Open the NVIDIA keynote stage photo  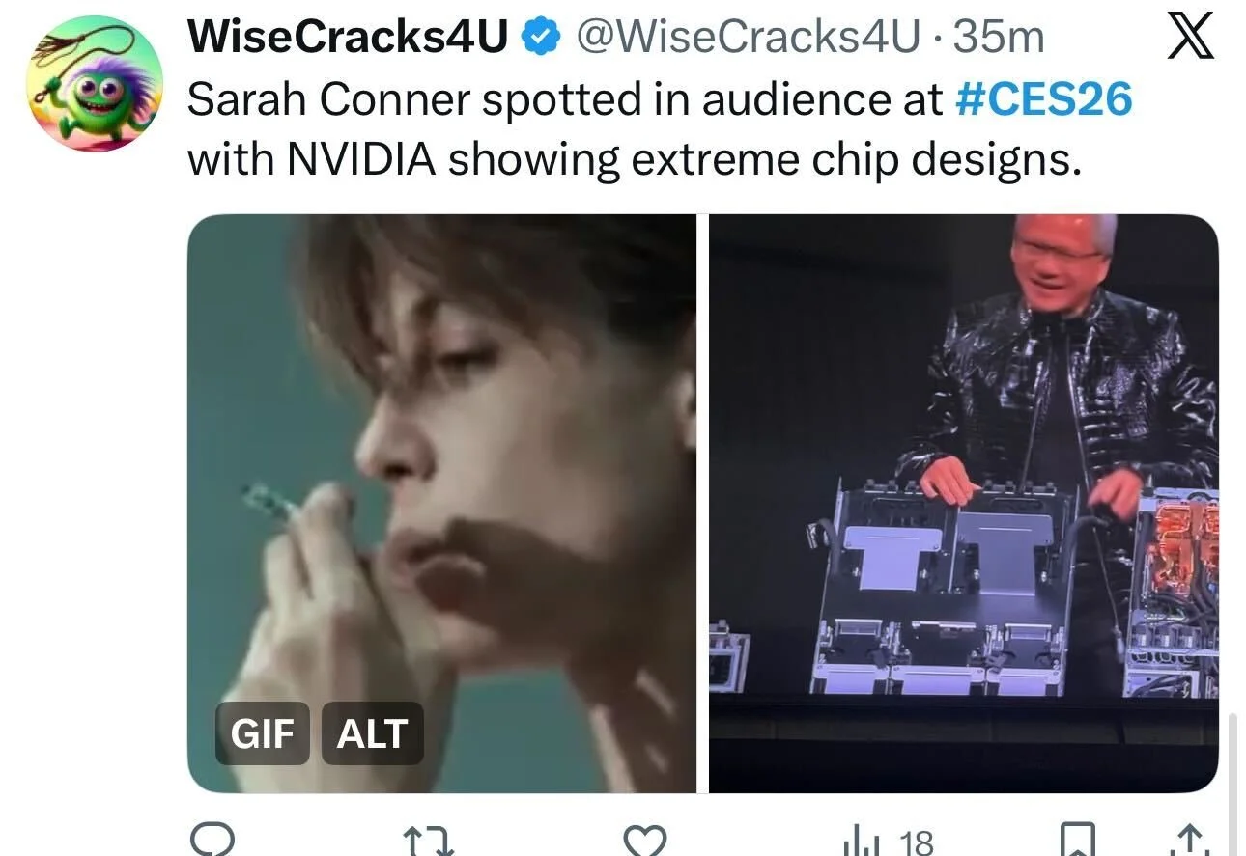tap(964, 503)
